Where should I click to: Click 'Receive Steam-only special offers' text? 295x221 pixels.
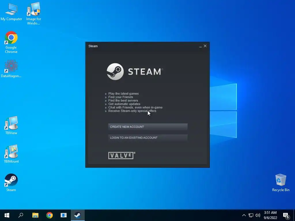(x=132, y=111)
